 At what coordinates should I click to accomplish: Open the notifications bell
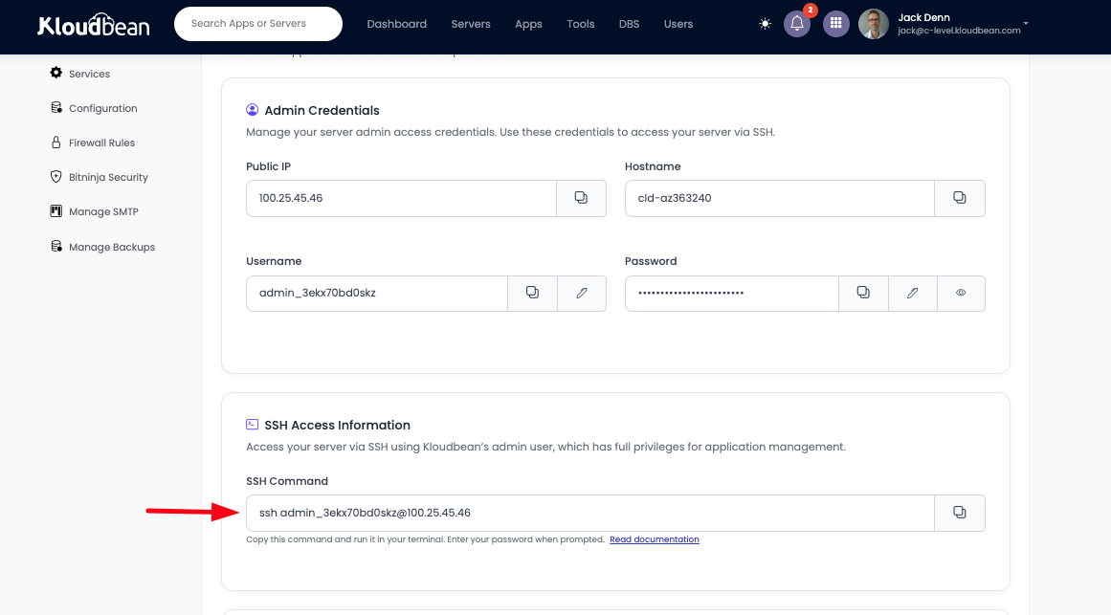[797, 24]
